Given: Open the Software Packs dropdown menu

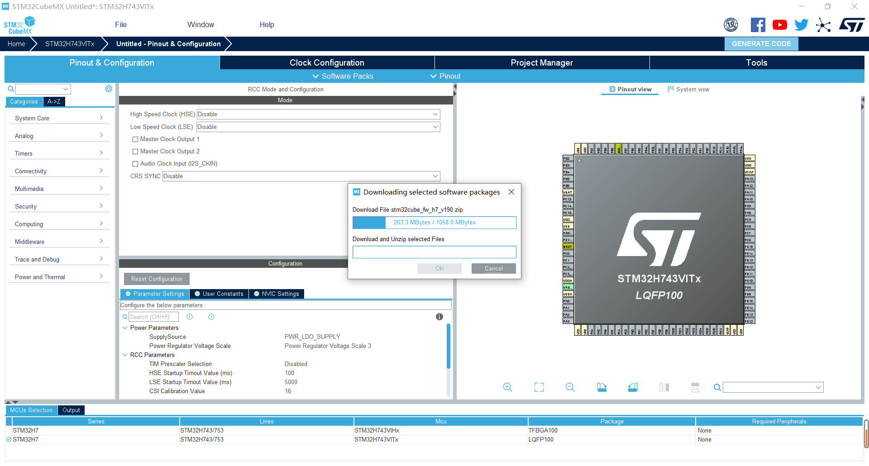Looking at the screenshot, I should tap(343, 76).
